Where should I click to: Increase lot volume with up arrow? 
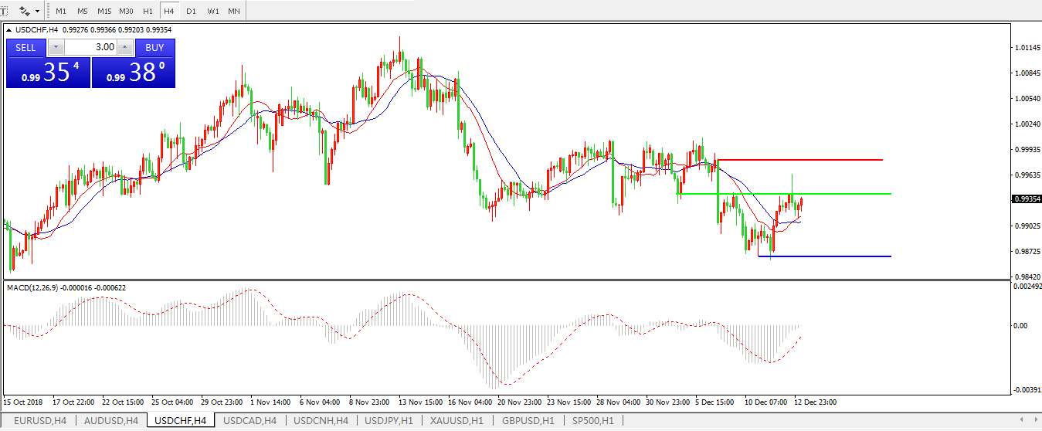(125, 47)
